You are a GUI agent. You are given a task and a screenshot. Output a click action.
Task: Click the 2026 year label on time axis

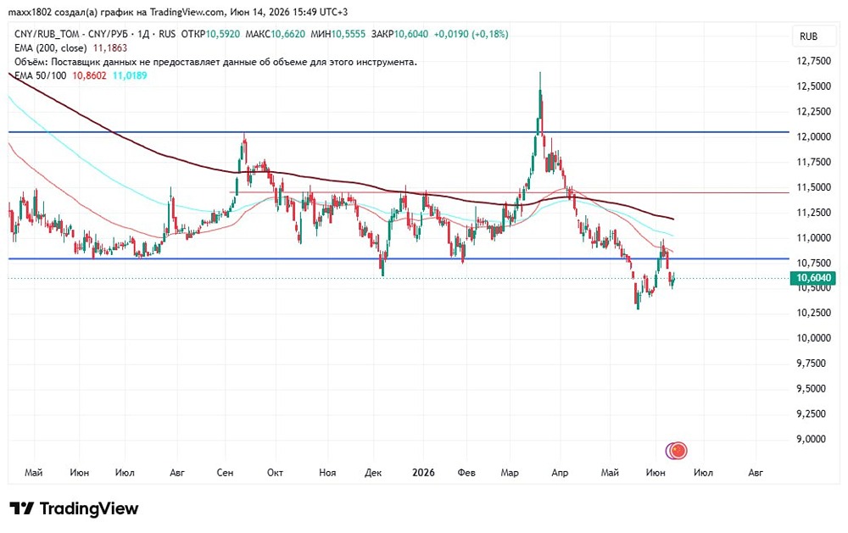click(423, 473)
